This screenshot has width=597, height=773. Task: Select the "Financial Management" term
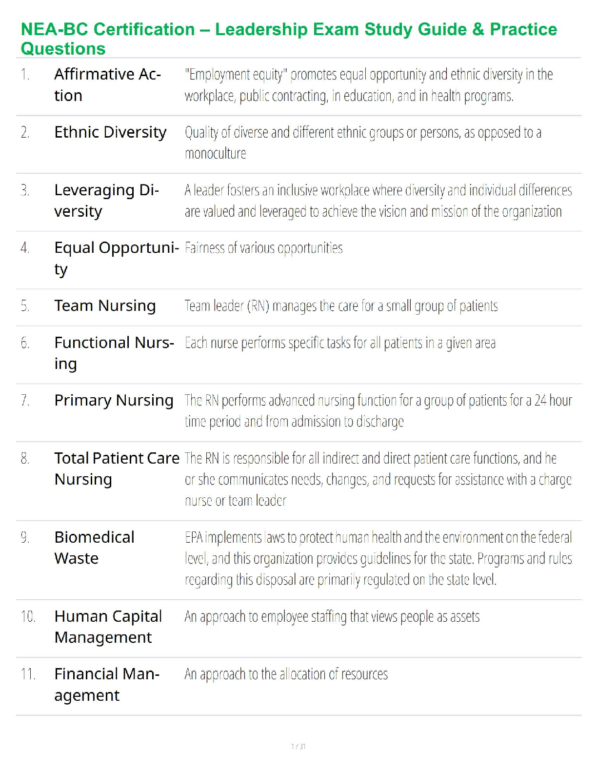[x=107, y=684]
